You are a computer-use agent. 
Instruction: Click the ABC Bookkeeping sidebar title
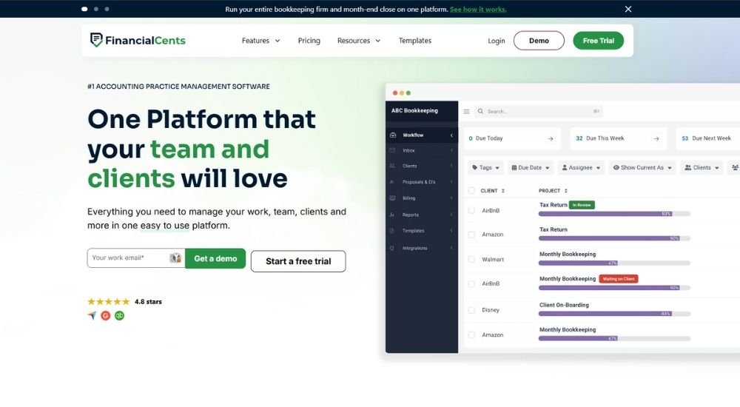point(414,110)
